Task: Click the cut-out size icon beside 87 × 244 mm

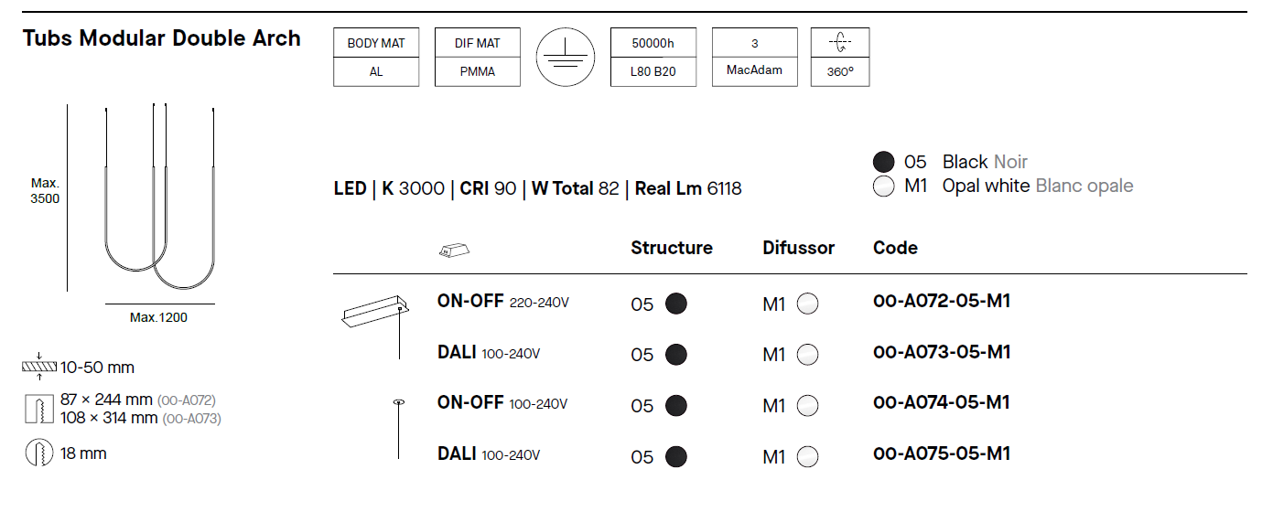Action: pyautogui.click(x=38, y=409)
